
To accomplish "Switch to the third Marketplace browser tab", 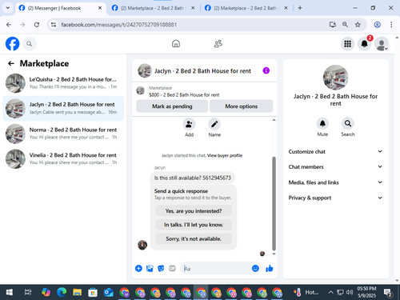I will [x=246, y=8].
